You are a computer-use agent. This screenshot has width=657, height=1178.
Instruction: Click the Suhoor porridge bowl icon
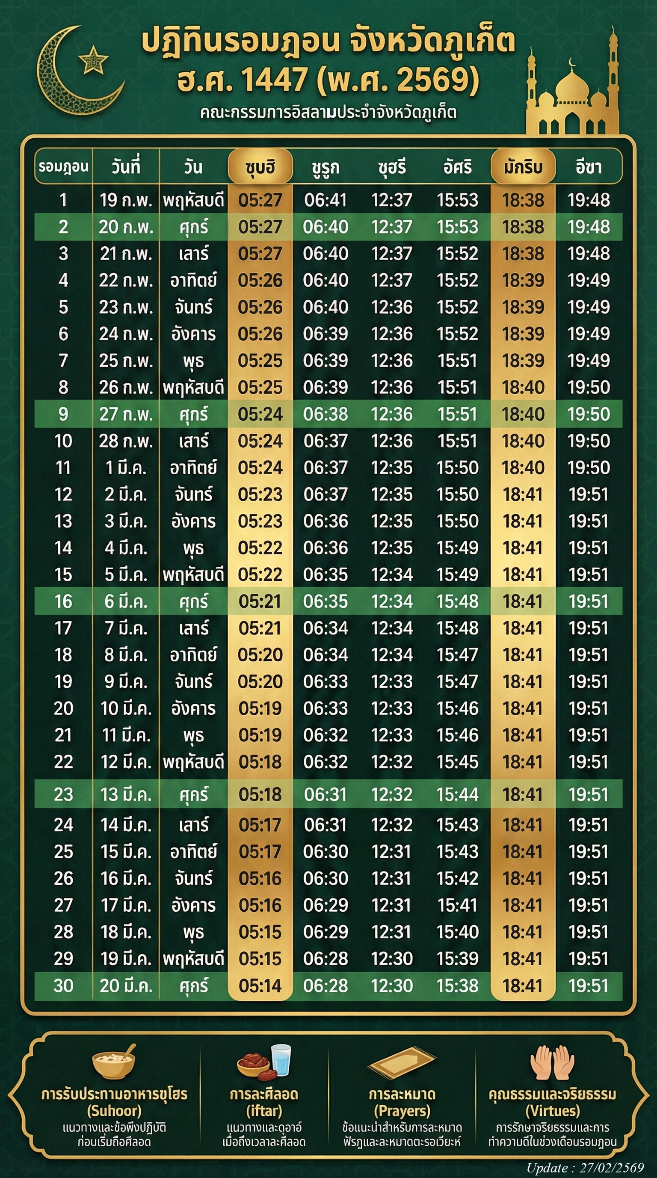(114, 1062)
